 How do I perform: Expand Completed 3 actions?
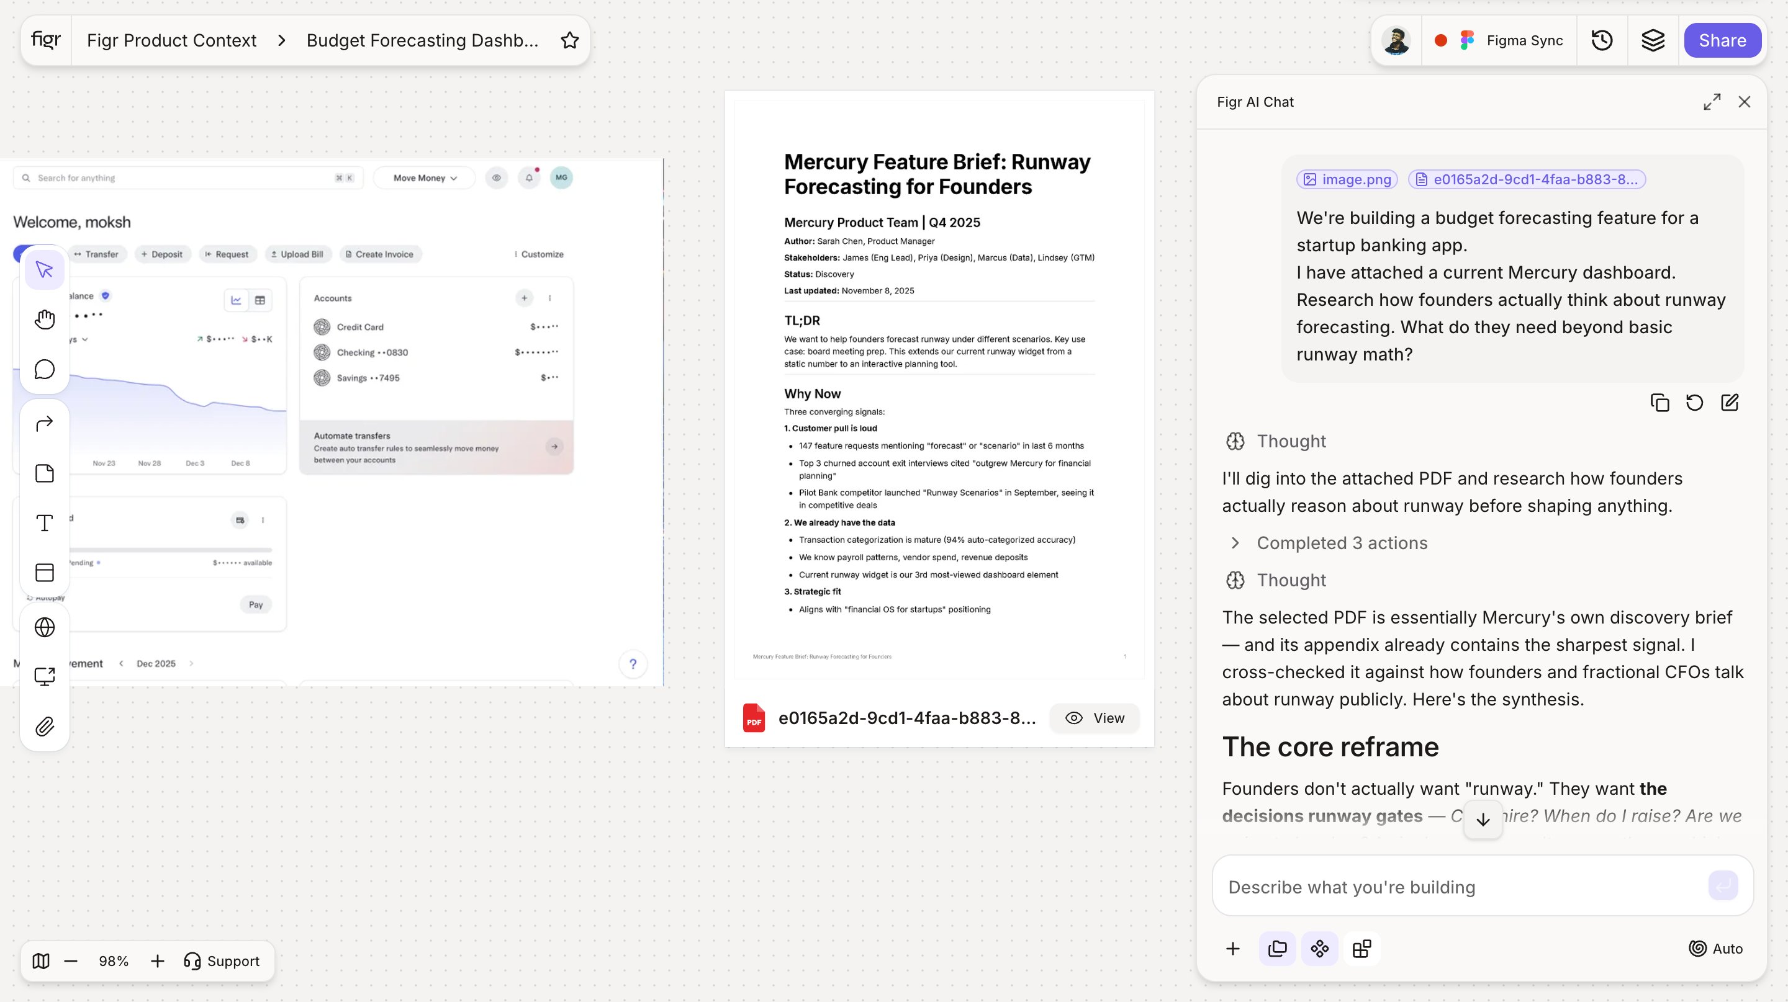coord(1329,543)
